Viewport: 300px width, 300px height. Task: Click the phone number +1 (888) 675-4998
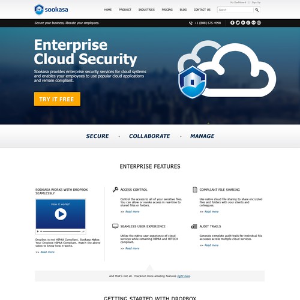tap(208, 23)
